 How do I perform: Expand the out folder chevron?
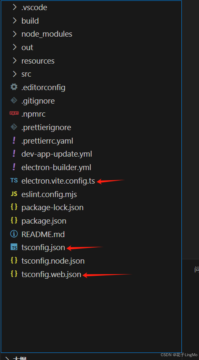pyautogui.click(x=14, y=47)
